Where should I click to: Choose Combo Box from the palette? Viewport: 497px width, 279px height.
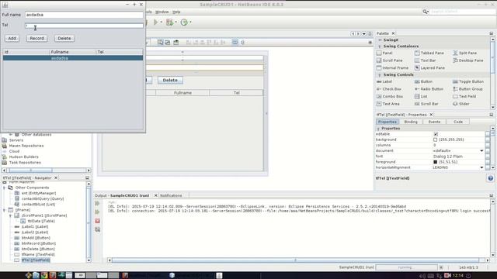390,96
